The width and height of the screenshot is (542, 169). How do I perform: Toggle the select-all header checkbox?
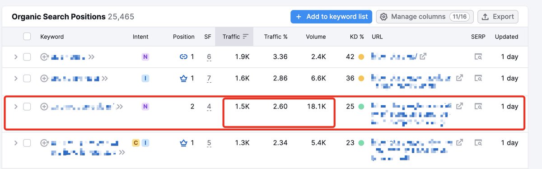click(27, 37)
